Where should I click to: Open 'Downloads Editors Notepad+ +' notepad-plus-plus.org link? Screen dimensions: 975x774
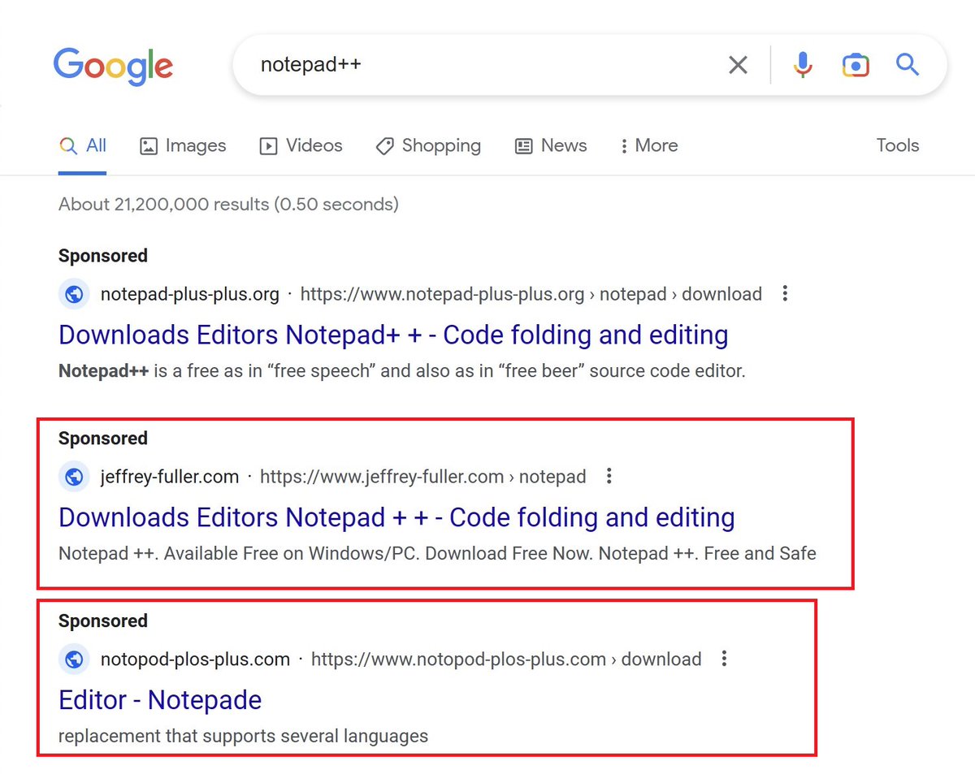pos(393,335)
